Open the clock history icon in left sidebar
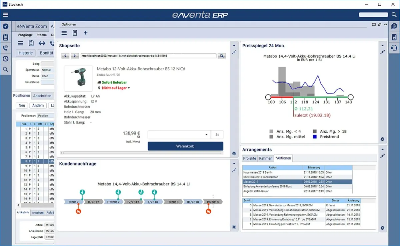Viewport: 400px width, 246px height. point(5,59)
